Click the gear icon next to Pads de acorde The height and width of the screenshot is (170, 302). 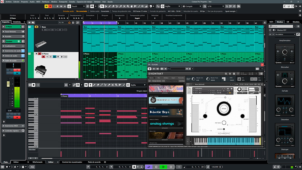click(105, 162)
